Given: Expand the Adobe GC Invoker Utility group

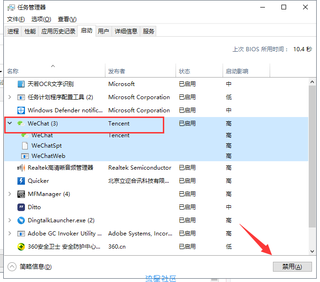Looking at the screenshot, I should point(9,234).
